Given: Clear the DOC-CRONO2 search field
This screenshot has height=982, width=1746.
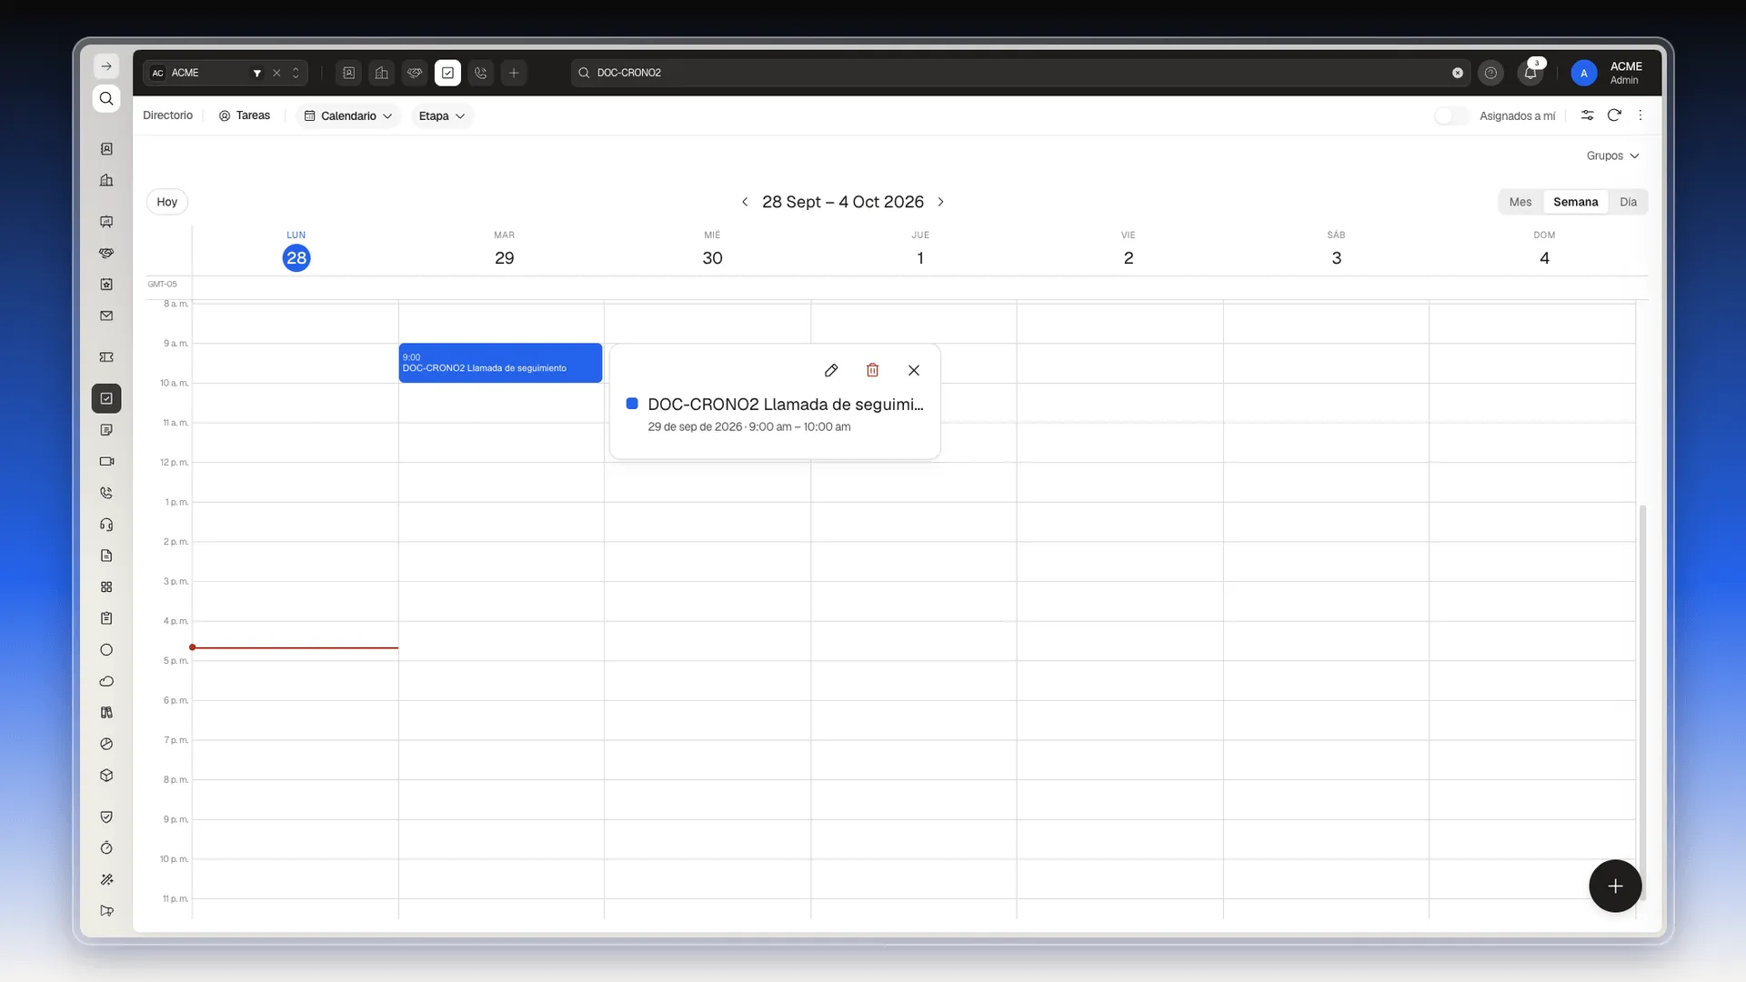Looking at the screenshot, I should 1458,73.
